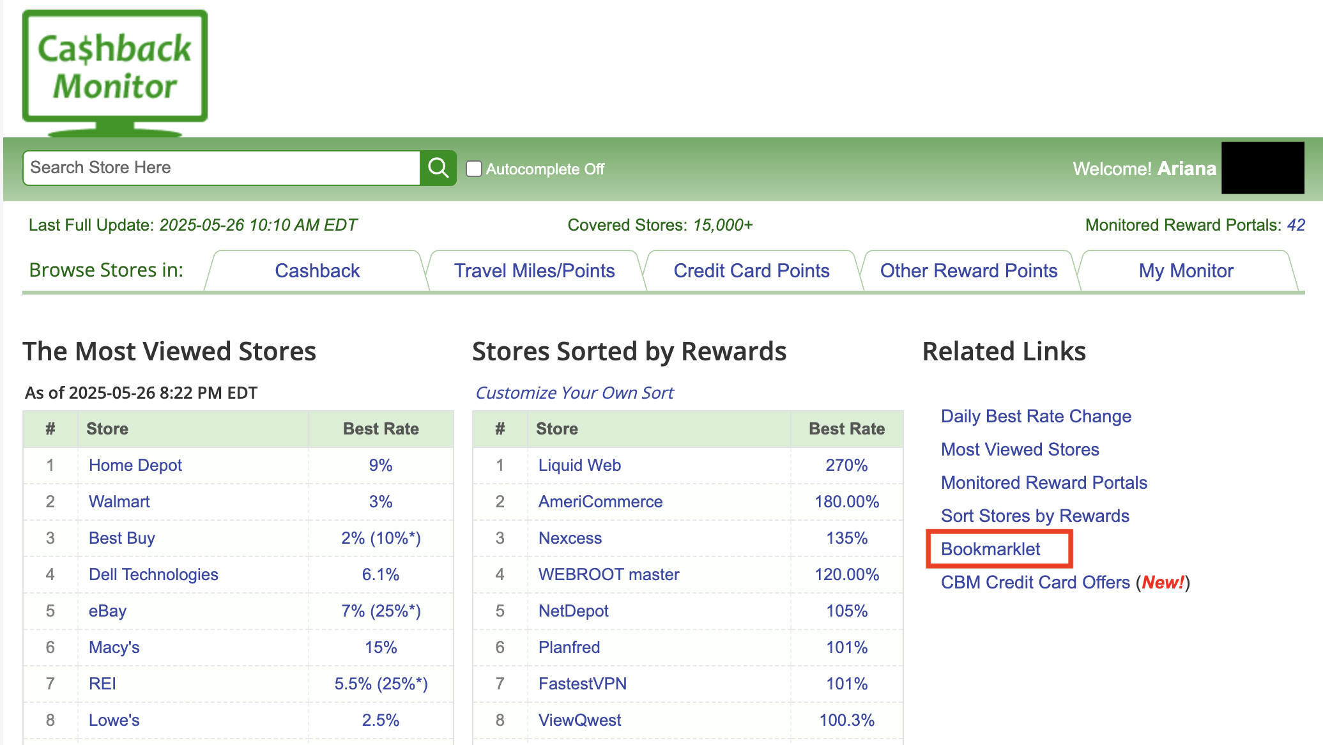
Task: Click Liquid Web's 270% rate
Action: (846, 466)
